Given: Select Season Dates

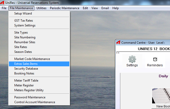Looking at the screenshot, I should (39, 52).
